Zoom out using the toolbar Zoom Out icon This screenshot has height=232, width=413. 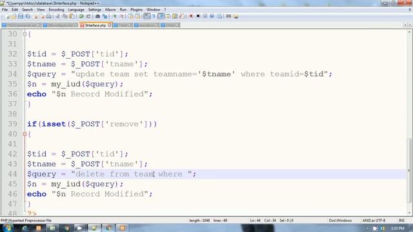coord(121,16)
